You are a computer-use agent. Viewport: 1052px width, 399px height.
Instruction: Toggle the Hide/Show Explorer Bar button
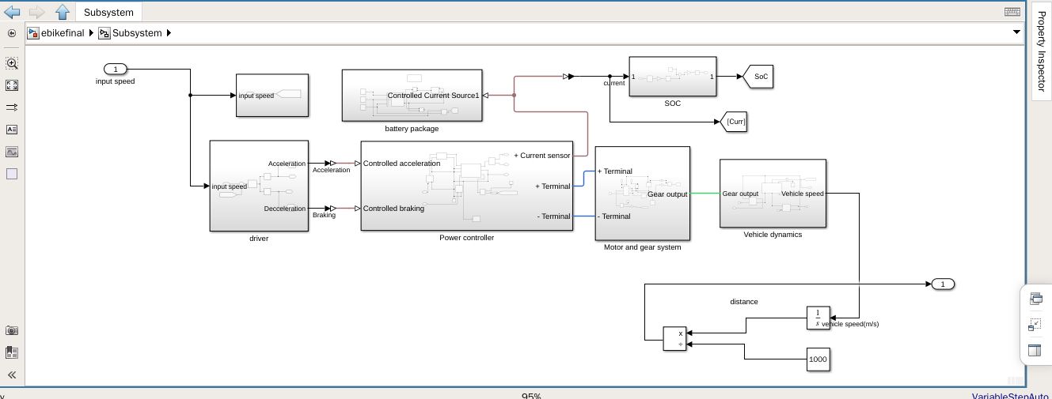(x=12, y=33)
